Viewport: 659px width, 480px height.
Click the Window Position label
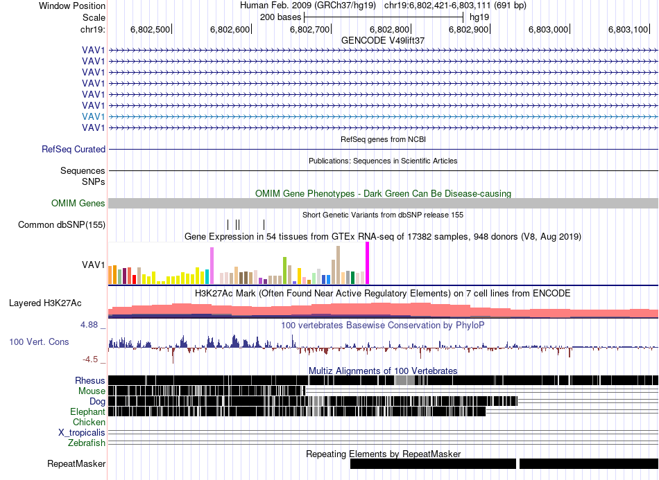pos(72,6)
